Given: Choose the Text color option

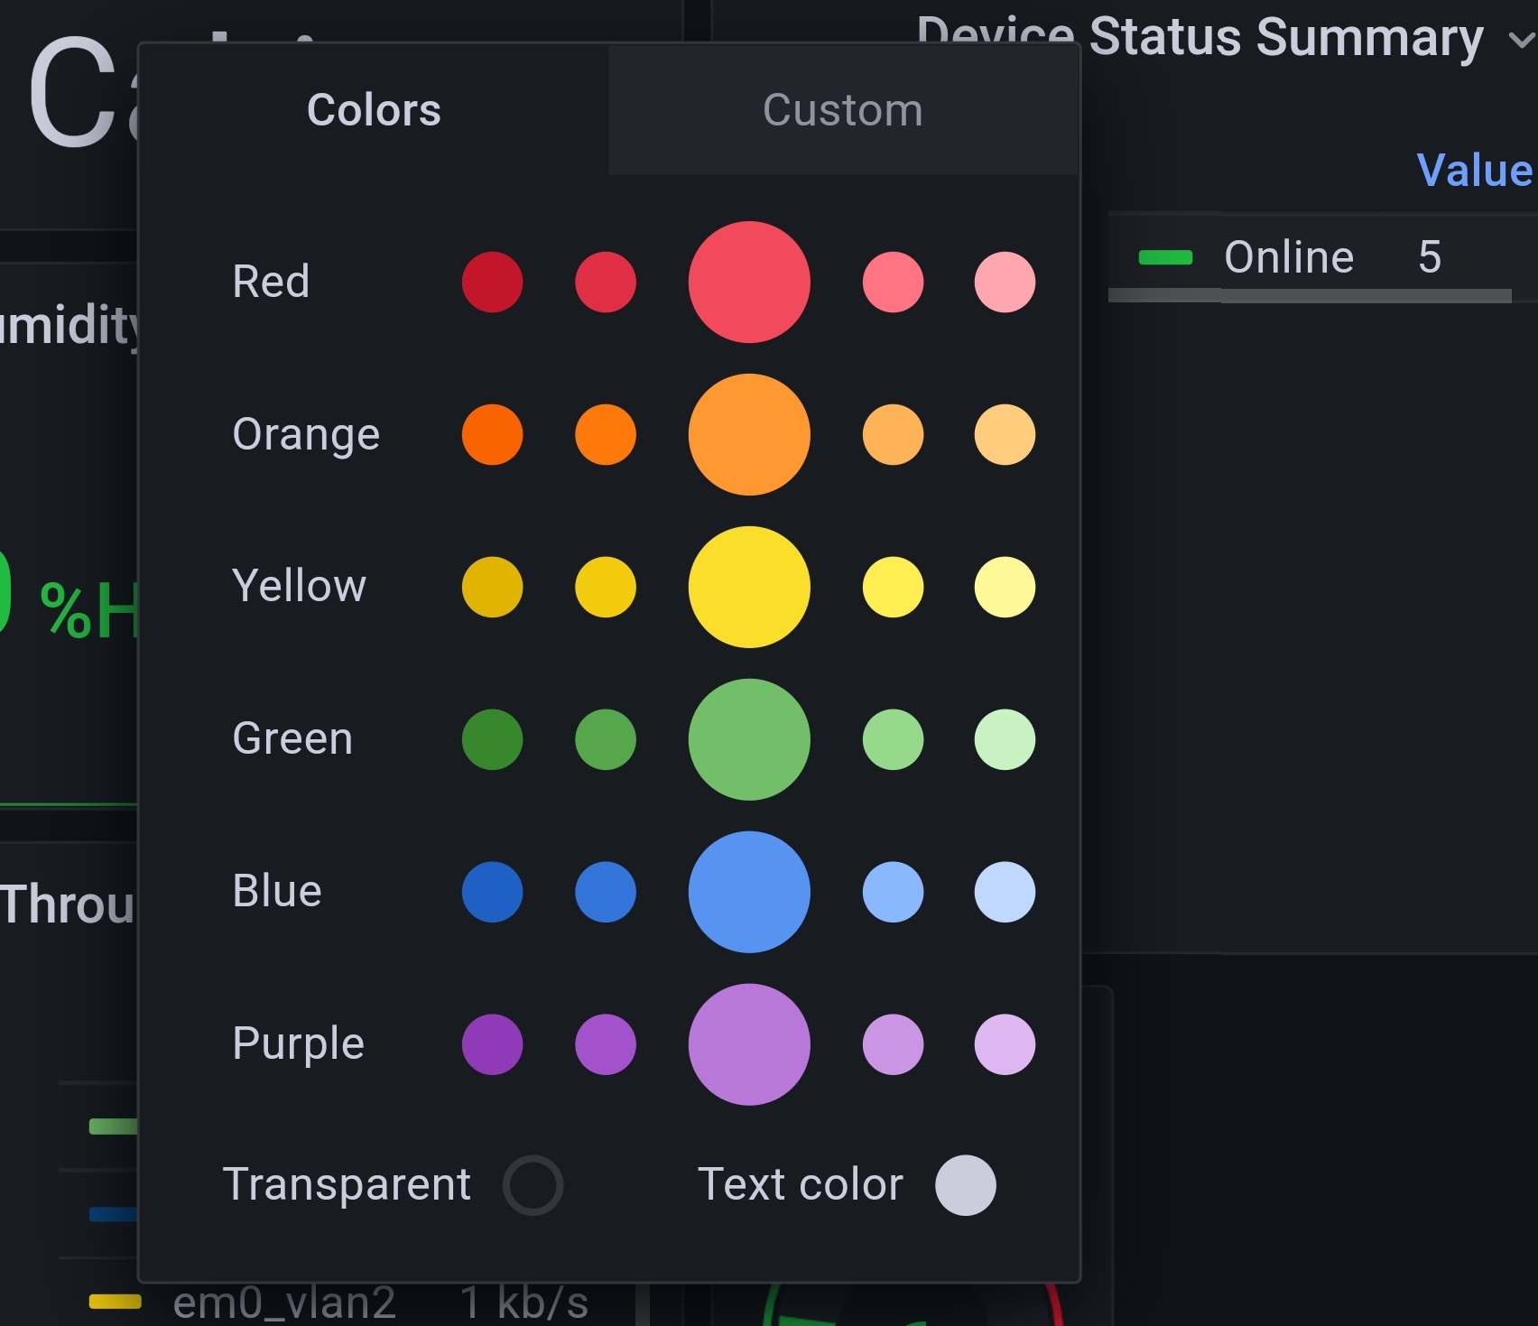Looking at the screenshot, I should 965,1185.
